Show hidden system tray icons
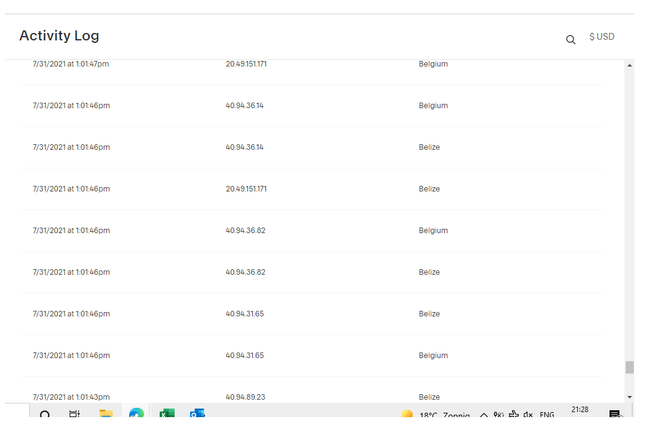Image resolution: width=653 pixels, height=437 pixels. (x=483, y=415)
